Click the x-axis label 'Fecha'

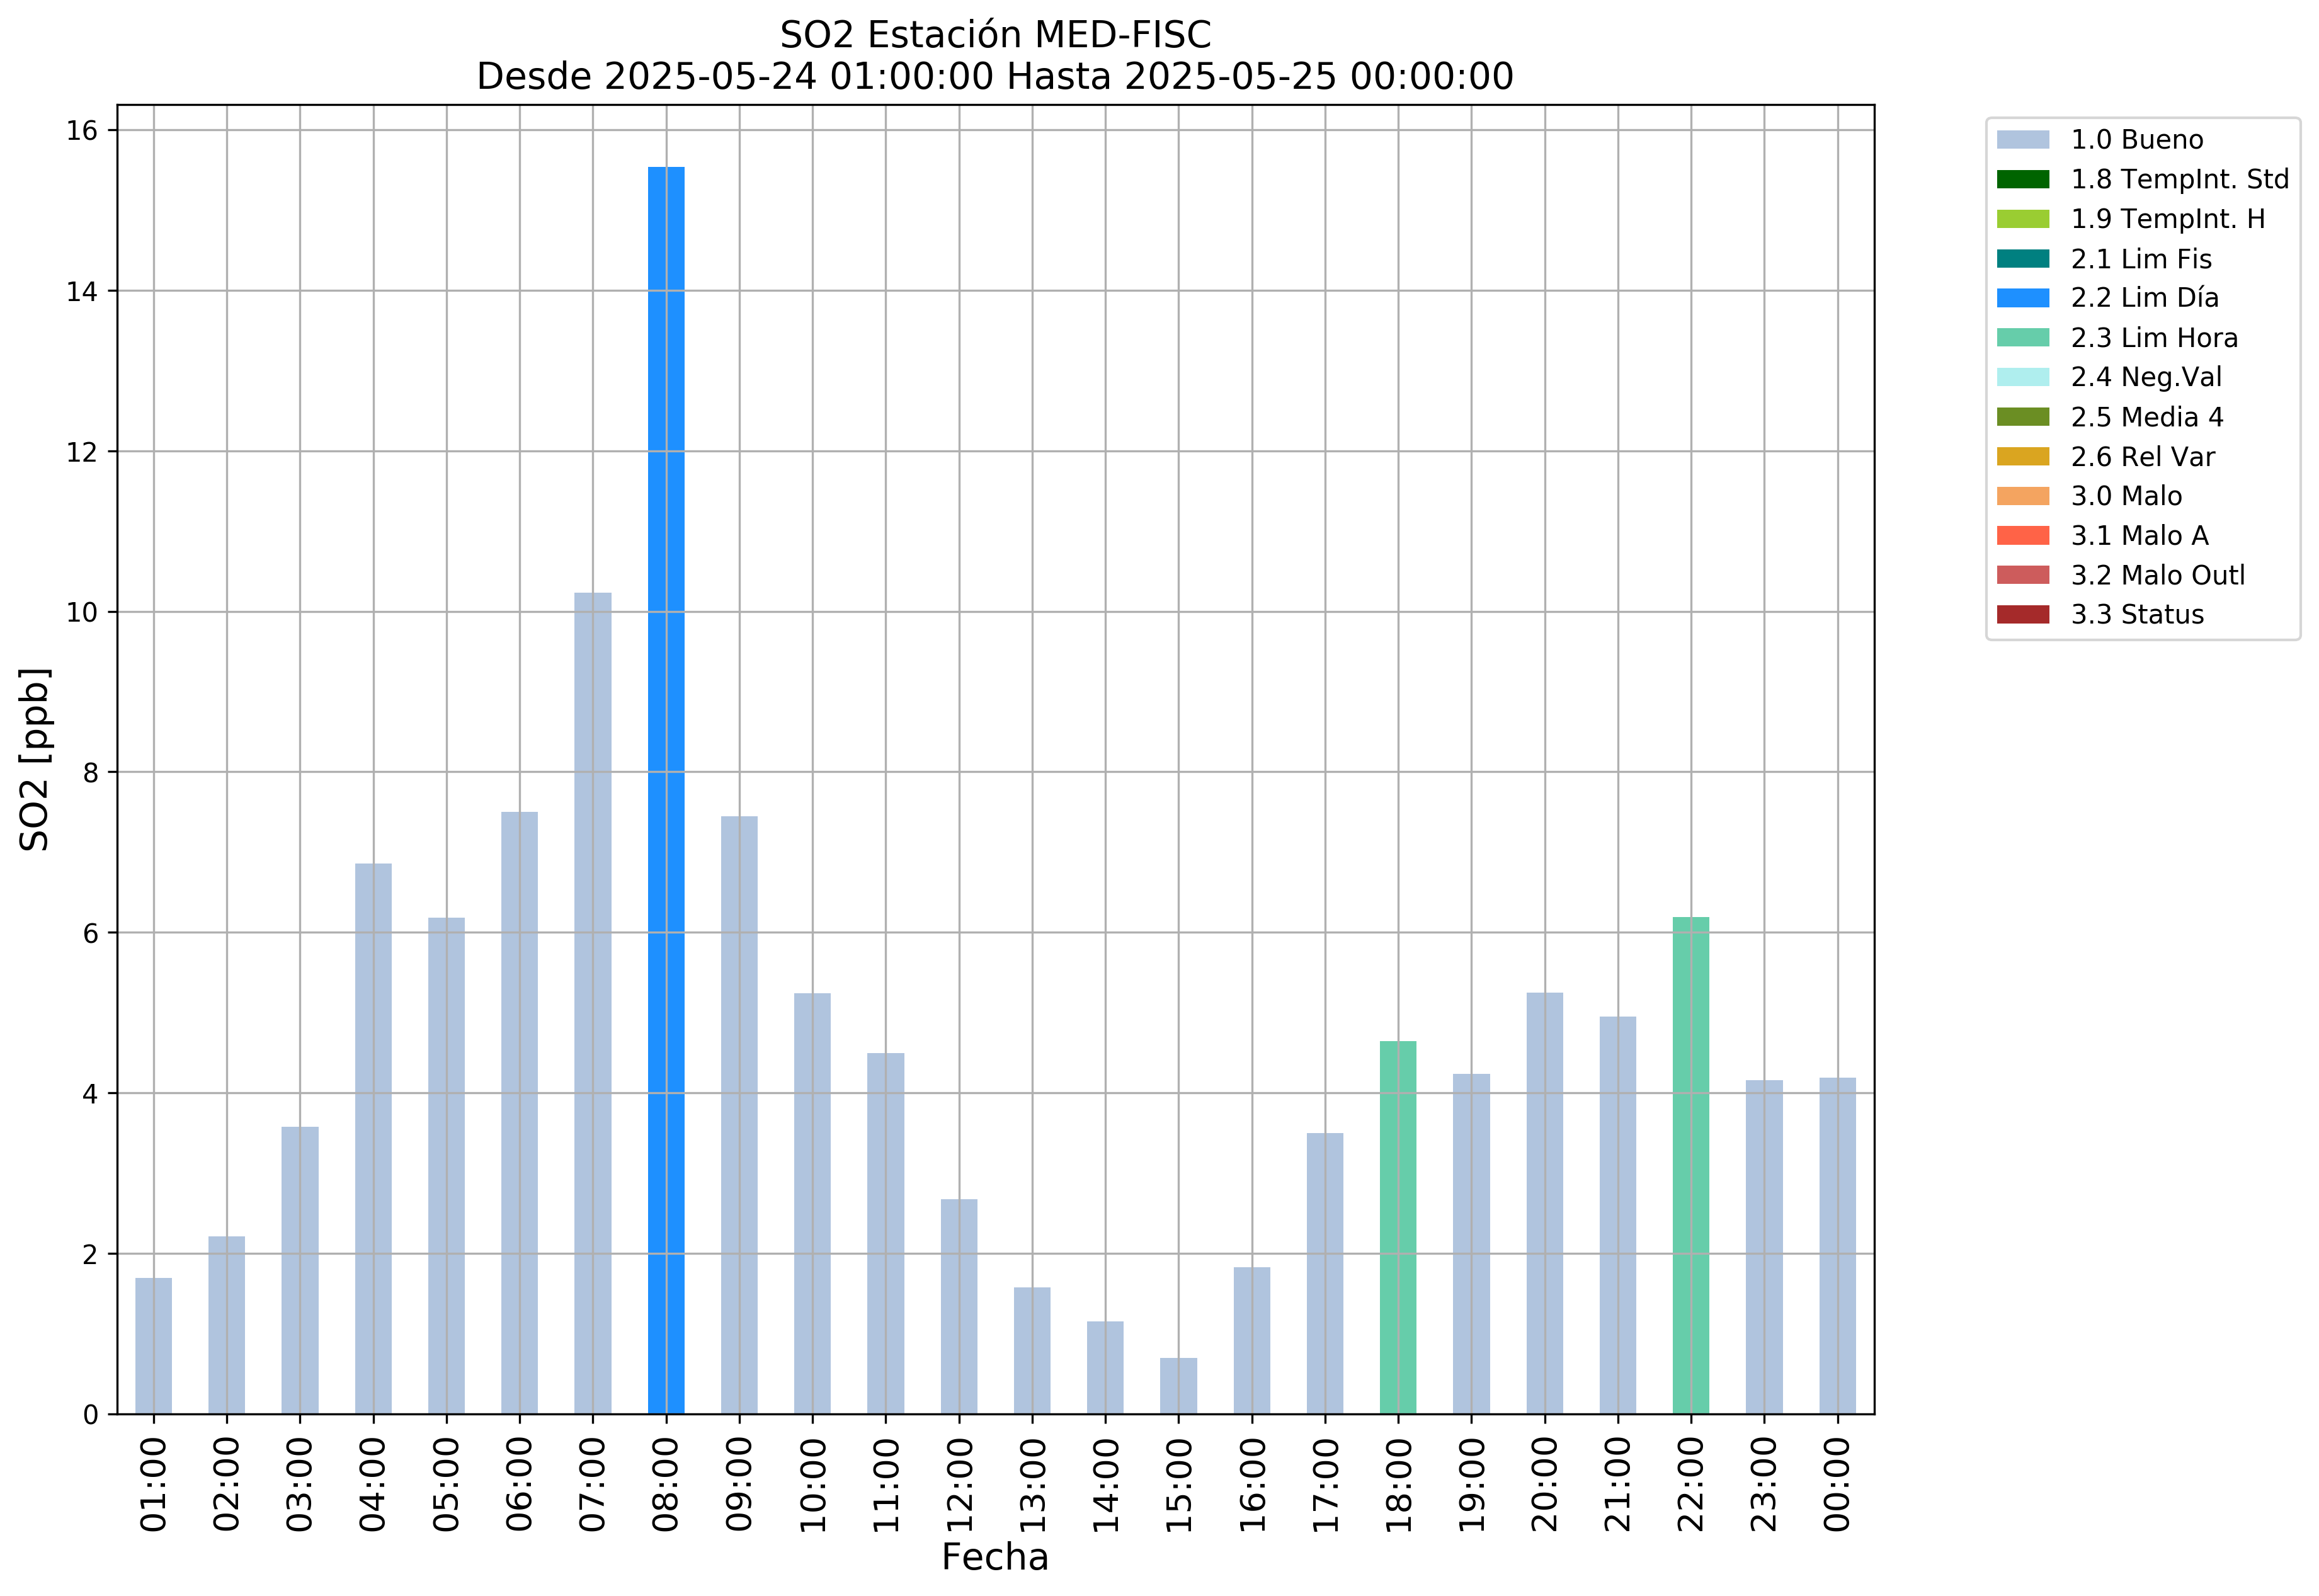(995, 1558)
